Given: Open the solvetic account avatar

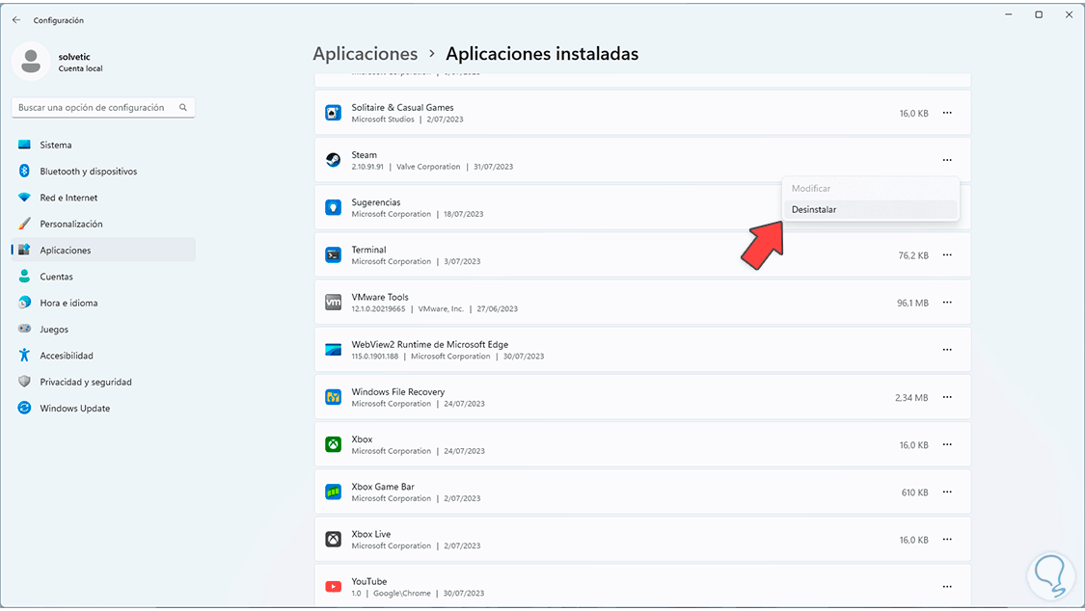Looking at the screenshot, I should [x=31, y=61].
